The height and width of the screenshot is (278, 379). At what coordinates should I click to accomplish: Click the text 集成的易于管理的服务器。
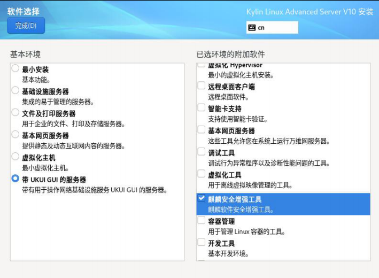tap(58, 102)
